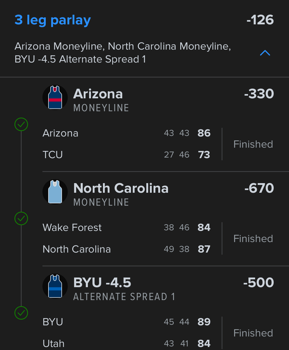Tap Finished status for North Carolina game
Viewport: 289px width, 350px height.
[x=253, y=239]
